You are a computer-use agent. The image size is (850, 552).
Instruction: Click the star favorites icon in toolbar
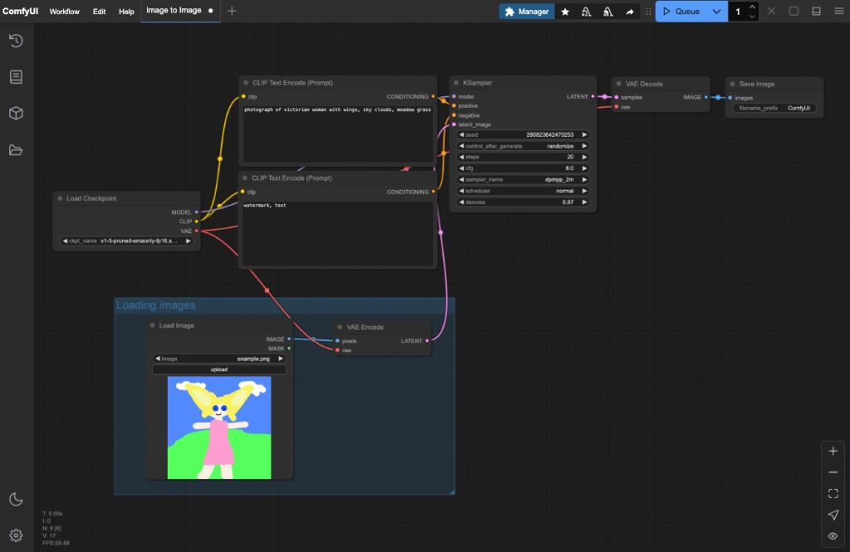(x=565, y=12)
